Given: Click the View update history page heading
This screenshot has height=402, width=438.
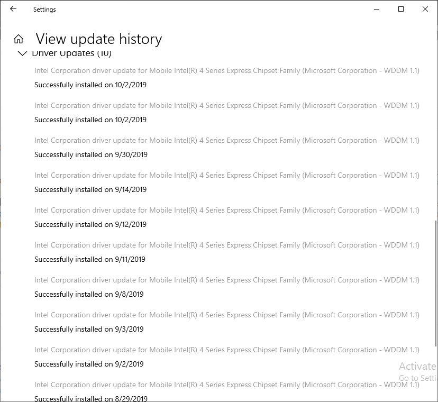Looking at the screenshot, I should pyautogui.click(x=99, y=39).
